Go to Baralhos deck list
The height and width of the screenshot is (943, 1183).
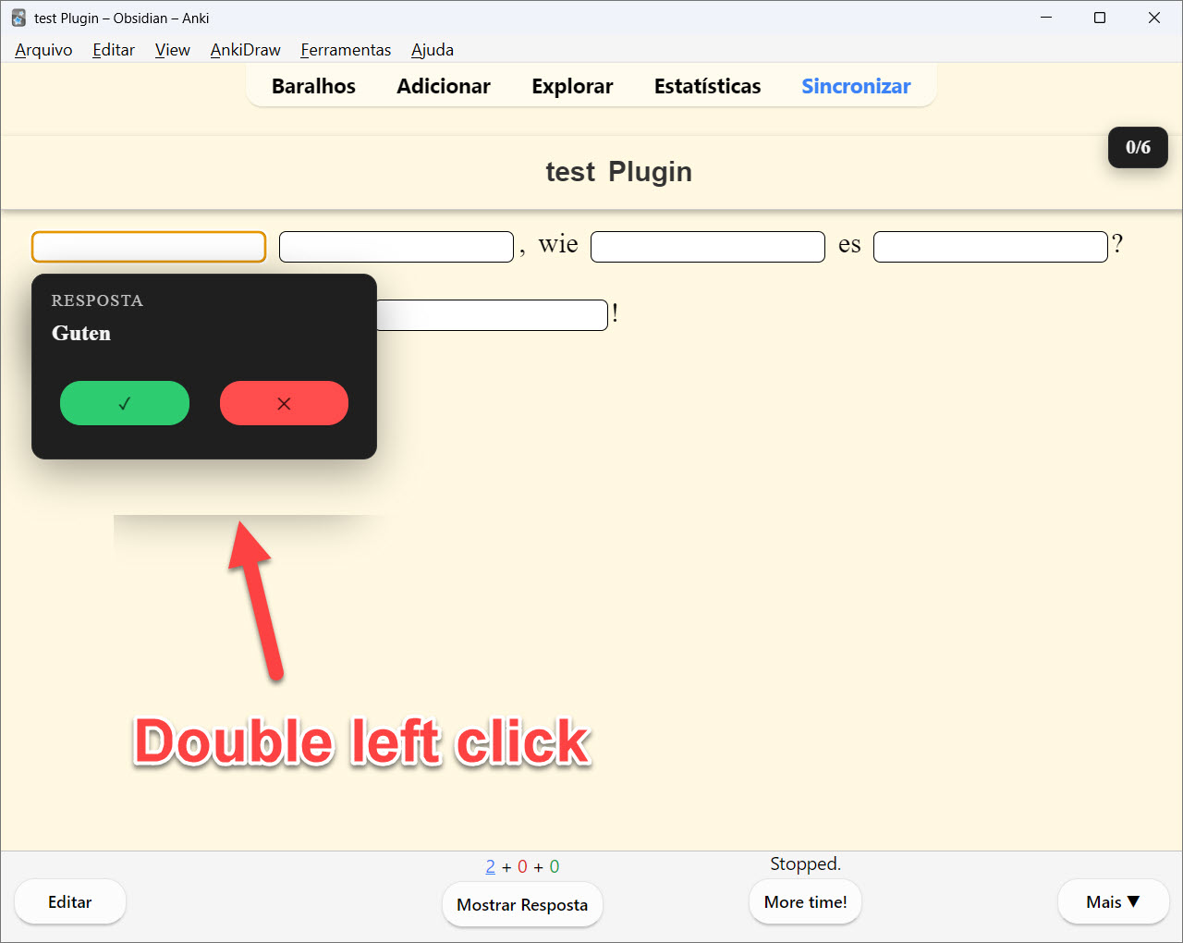point(313,86)
